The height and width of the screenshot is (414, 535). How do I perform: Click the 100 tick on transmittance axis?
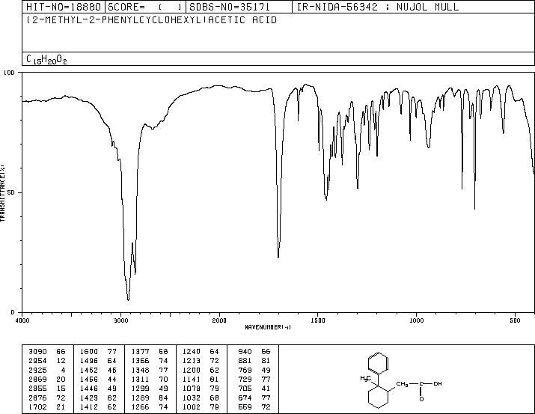tap(10, 73)
